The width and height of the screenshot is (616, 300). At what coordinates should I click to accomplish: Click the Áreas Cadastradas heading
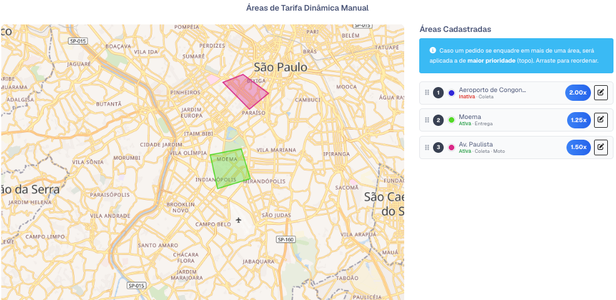pos(456,29)
